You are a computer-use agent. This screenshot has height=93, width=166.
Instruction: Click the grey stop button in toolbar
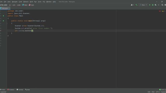tap(158, 5)
